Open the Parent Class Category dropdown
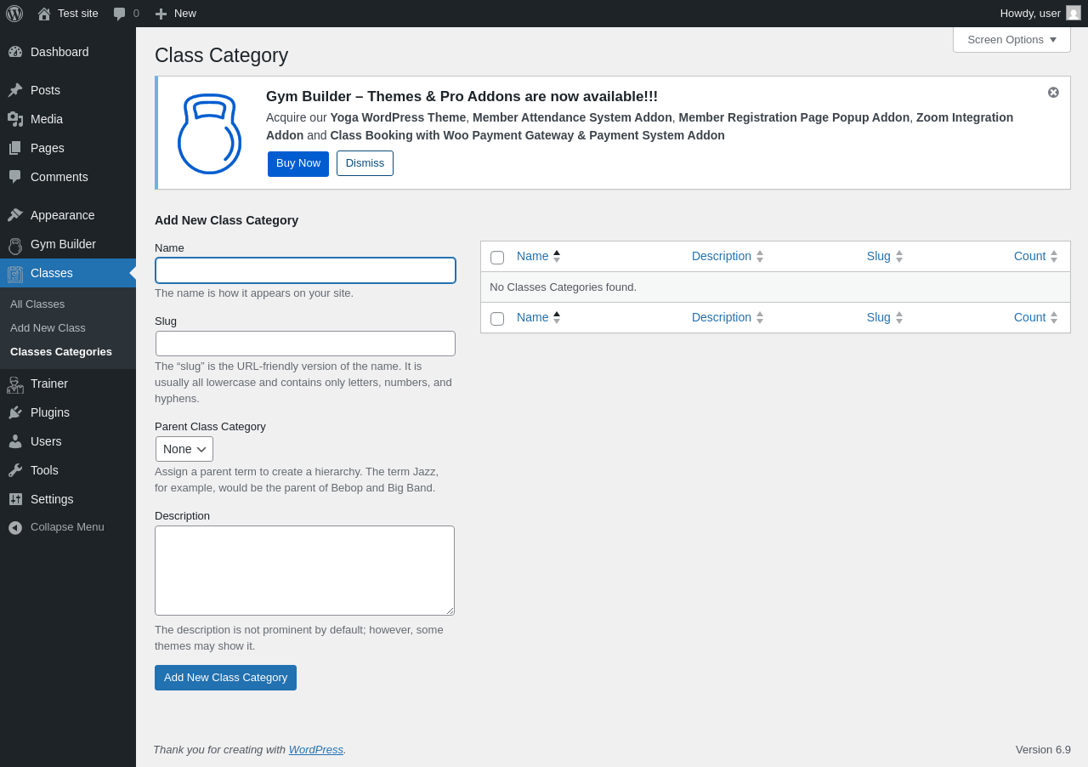 [x=184, y=449]
